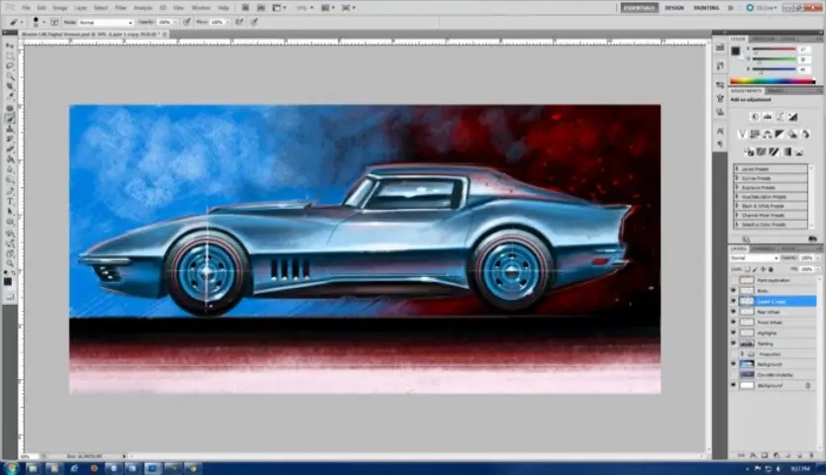Select the Pen tool
Screen dimensions: 826x475
click(10, 191)
